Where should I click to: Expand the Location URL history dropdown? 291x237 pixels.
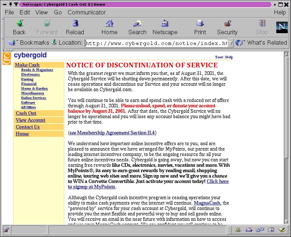(x=231, y=43)
